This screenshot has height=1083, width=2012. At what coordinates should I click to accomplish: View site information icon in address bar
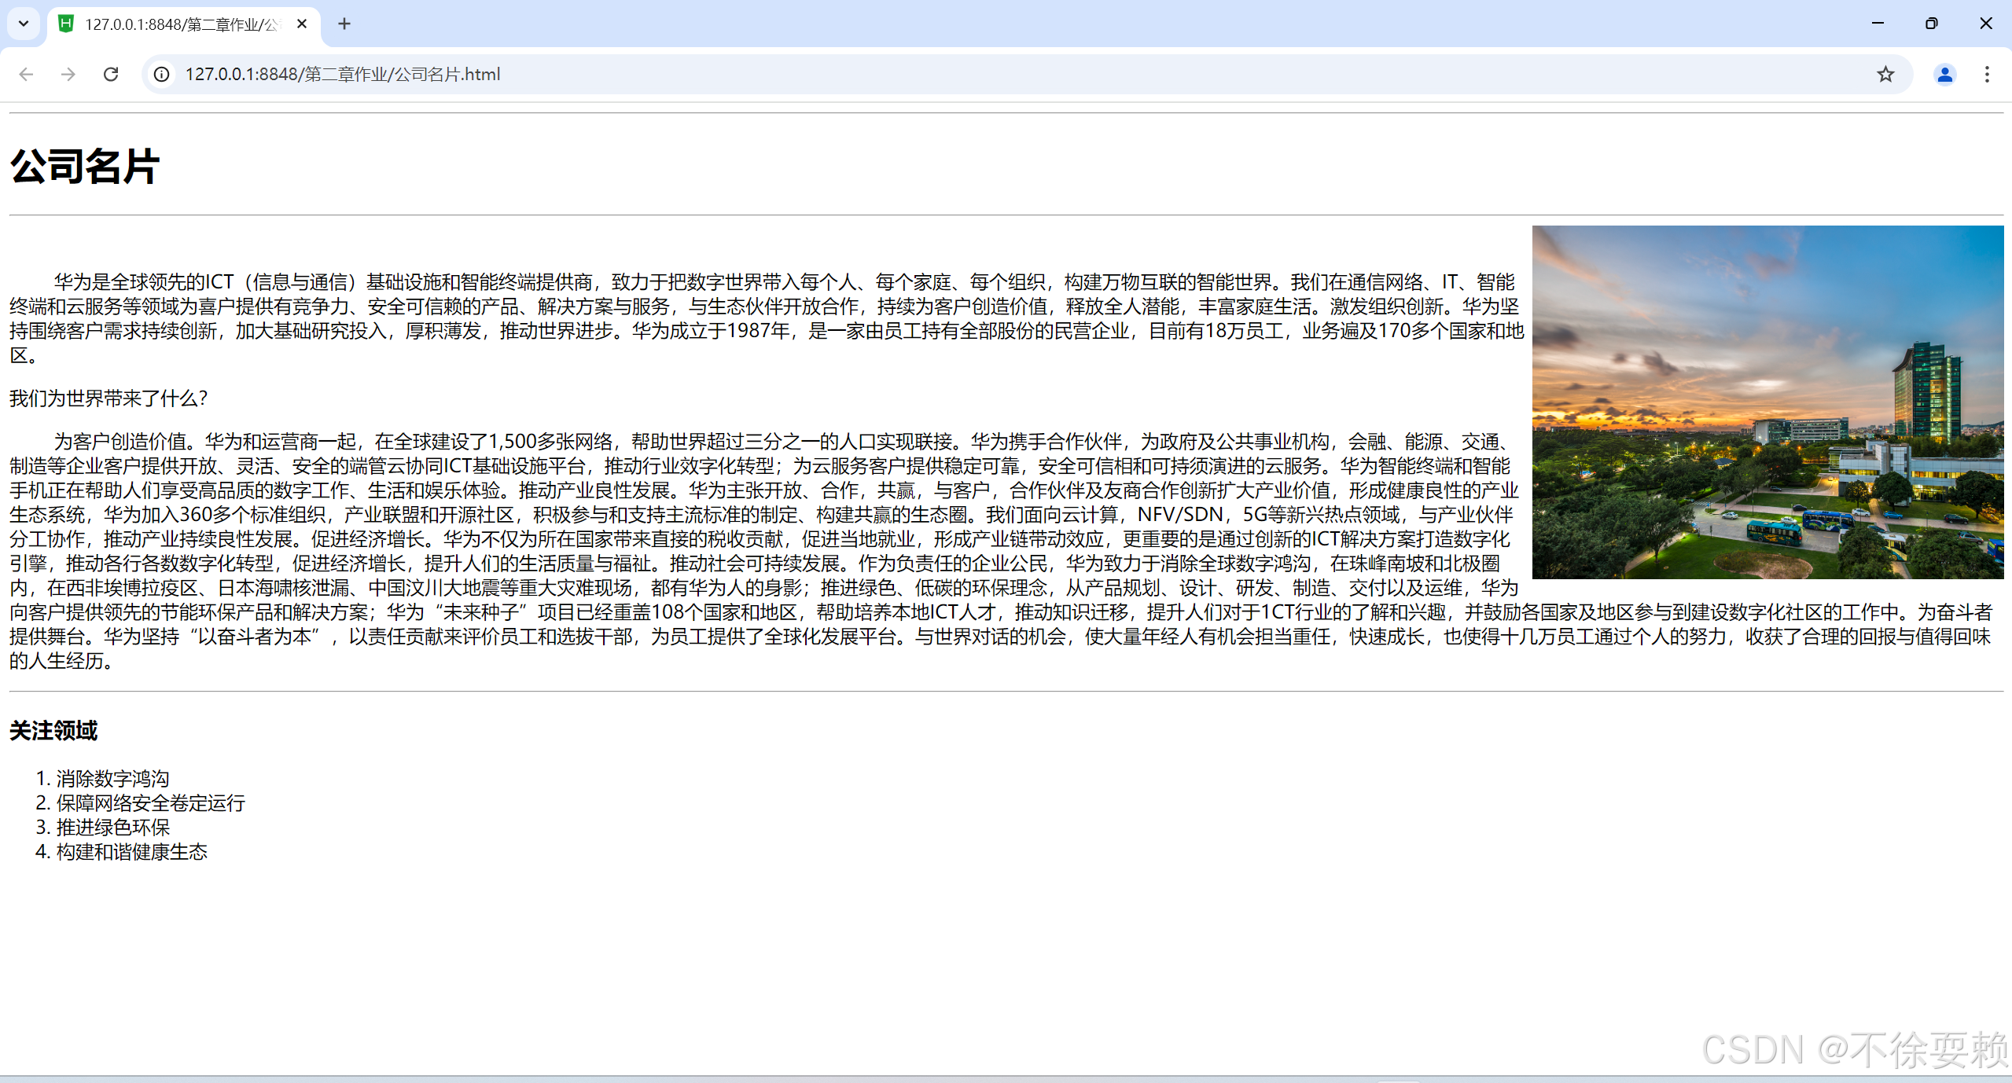point(161,74)
